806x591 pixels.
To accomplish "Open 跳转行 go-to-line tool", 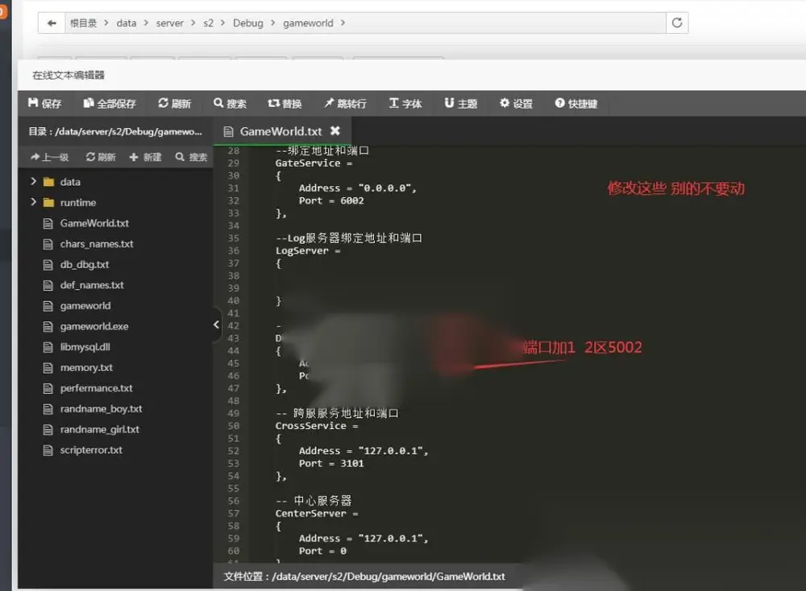I will tap(345, 104).
